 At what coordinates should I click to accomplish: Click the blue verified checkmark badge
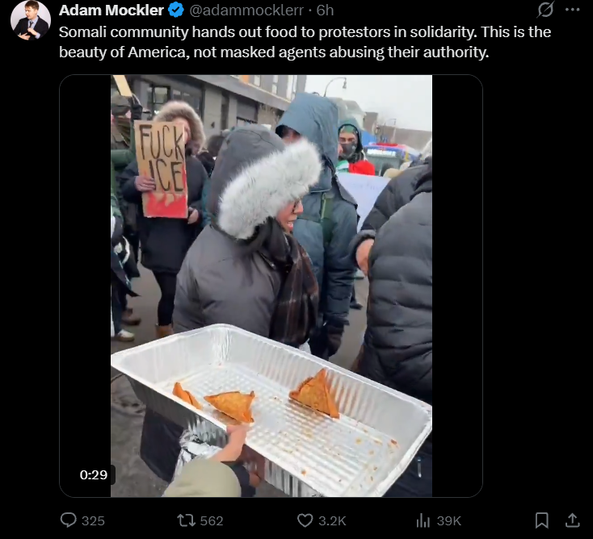click(176, 10)
